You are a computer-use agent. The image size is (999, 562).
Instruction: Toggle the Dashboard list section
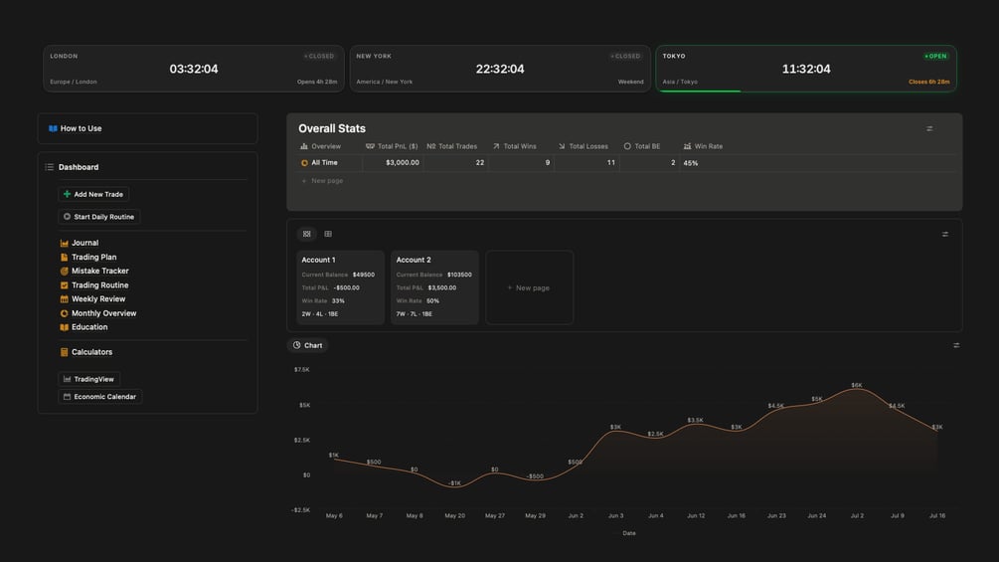coord(49,167)
